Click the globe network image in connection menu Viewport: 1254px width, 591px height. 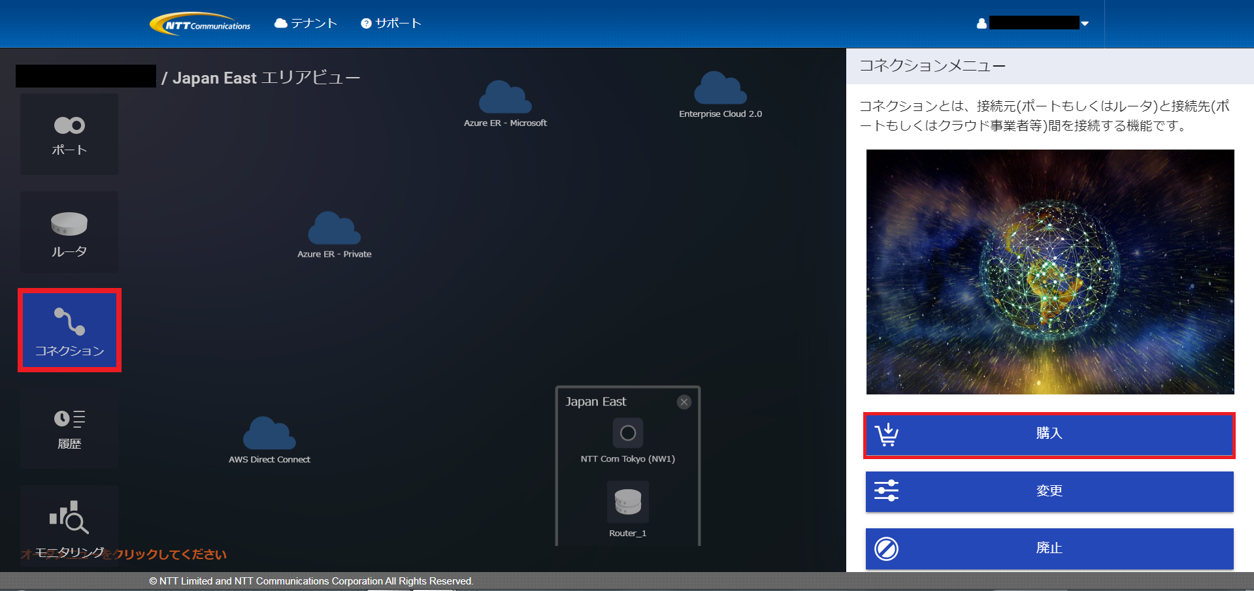(1049, 272)
